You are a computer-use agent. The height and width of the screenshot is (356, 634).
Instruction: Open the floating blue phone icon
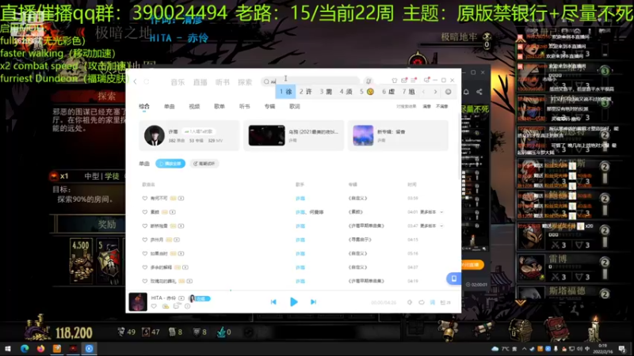(453, 278)
